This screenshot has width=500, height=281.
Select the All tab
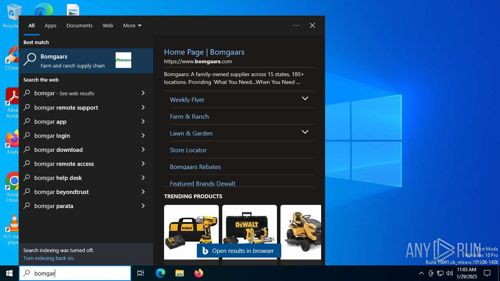click(32, 25)
